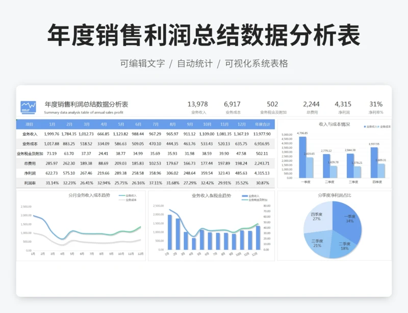Click the 业务成本 legend swatch in quarterly bar chart
This screenshot has width=408, height=313.
[378, 127]
